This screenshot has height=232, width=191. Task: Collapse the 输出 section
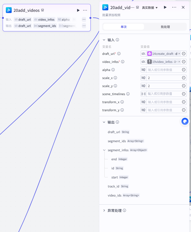pyautogui.click(x=104, y=122)
